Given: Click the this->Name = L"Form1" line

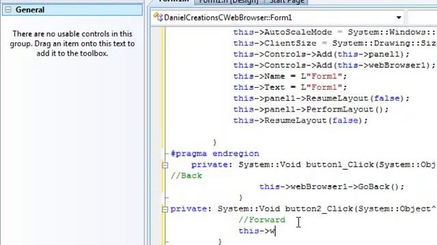Looking at the screenshot, I should [290, 76].
